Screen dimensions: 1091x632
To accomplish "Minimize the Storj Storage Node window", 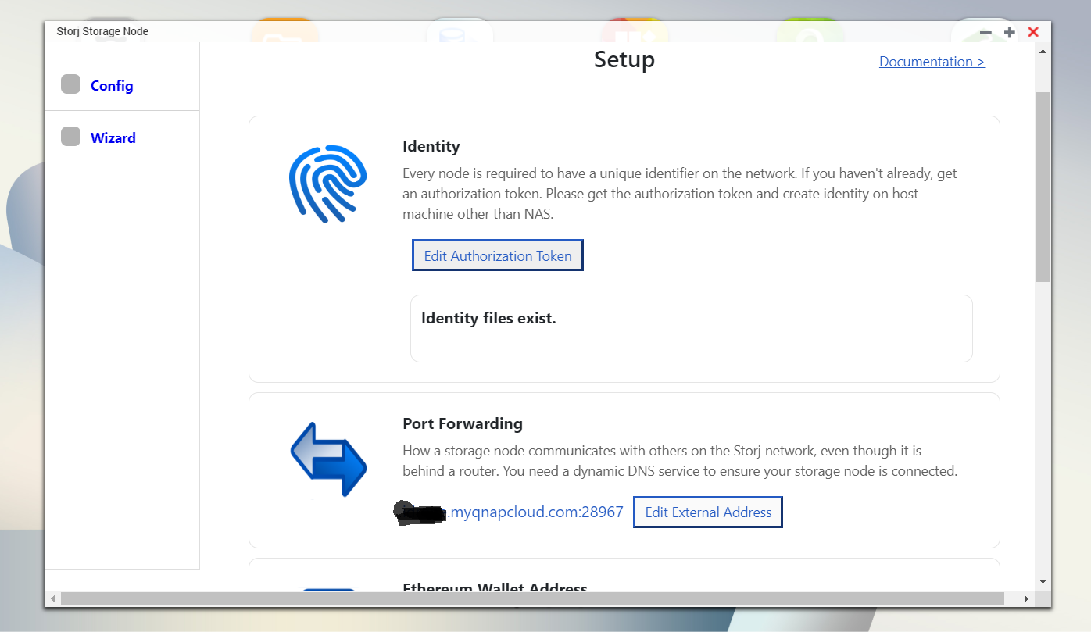I will (985, 32).
